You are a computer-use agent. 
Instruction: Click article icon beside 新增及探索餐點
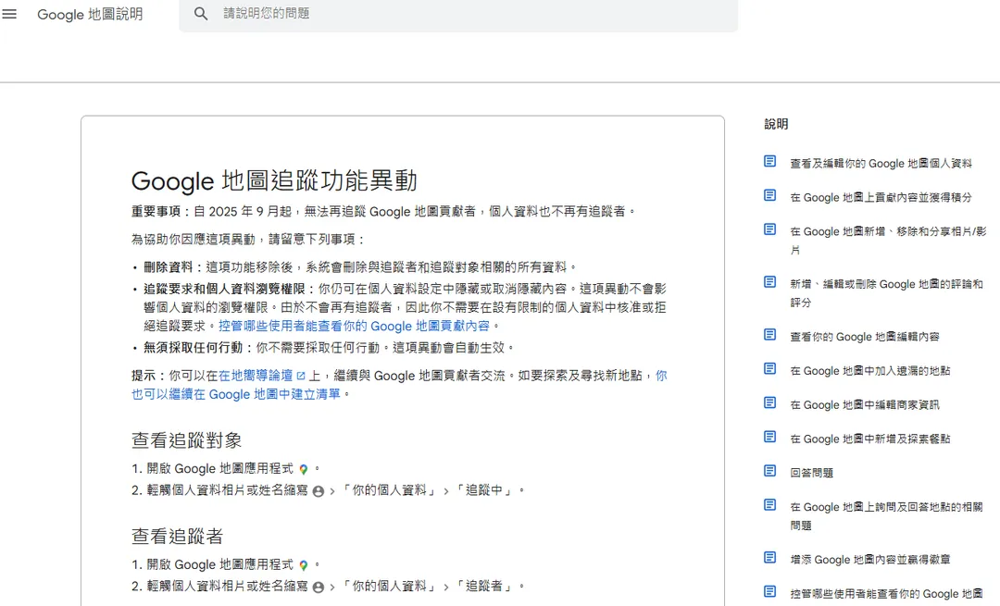(x=769, y=437)
